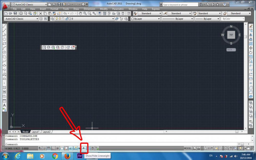Click the Plot printer icon in Standard toolbar

[x=21, y=13]
